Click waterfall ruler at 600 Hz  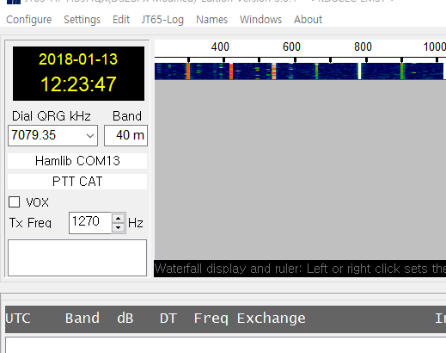click(x=291, y=46)
